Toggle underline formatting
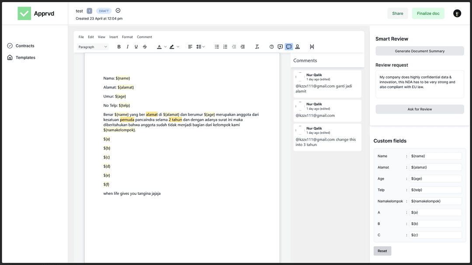Image resolution: width=472 pixels, height=265 pixels. pos(136,47)
